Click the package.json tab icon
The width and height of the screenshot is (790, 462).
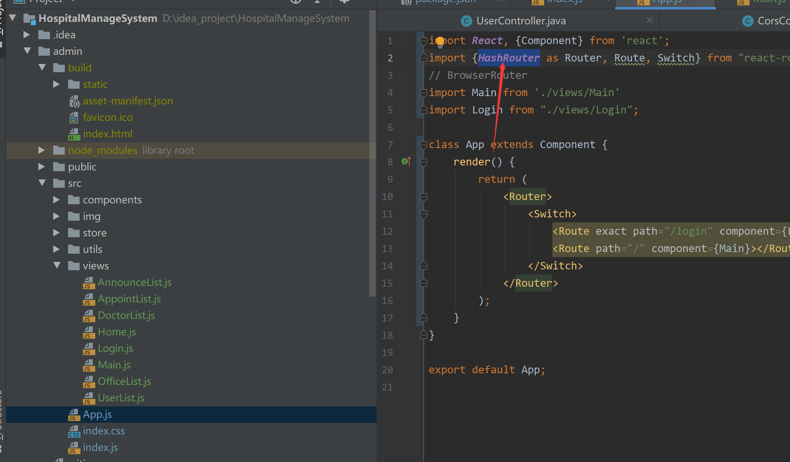pos(406,1)
